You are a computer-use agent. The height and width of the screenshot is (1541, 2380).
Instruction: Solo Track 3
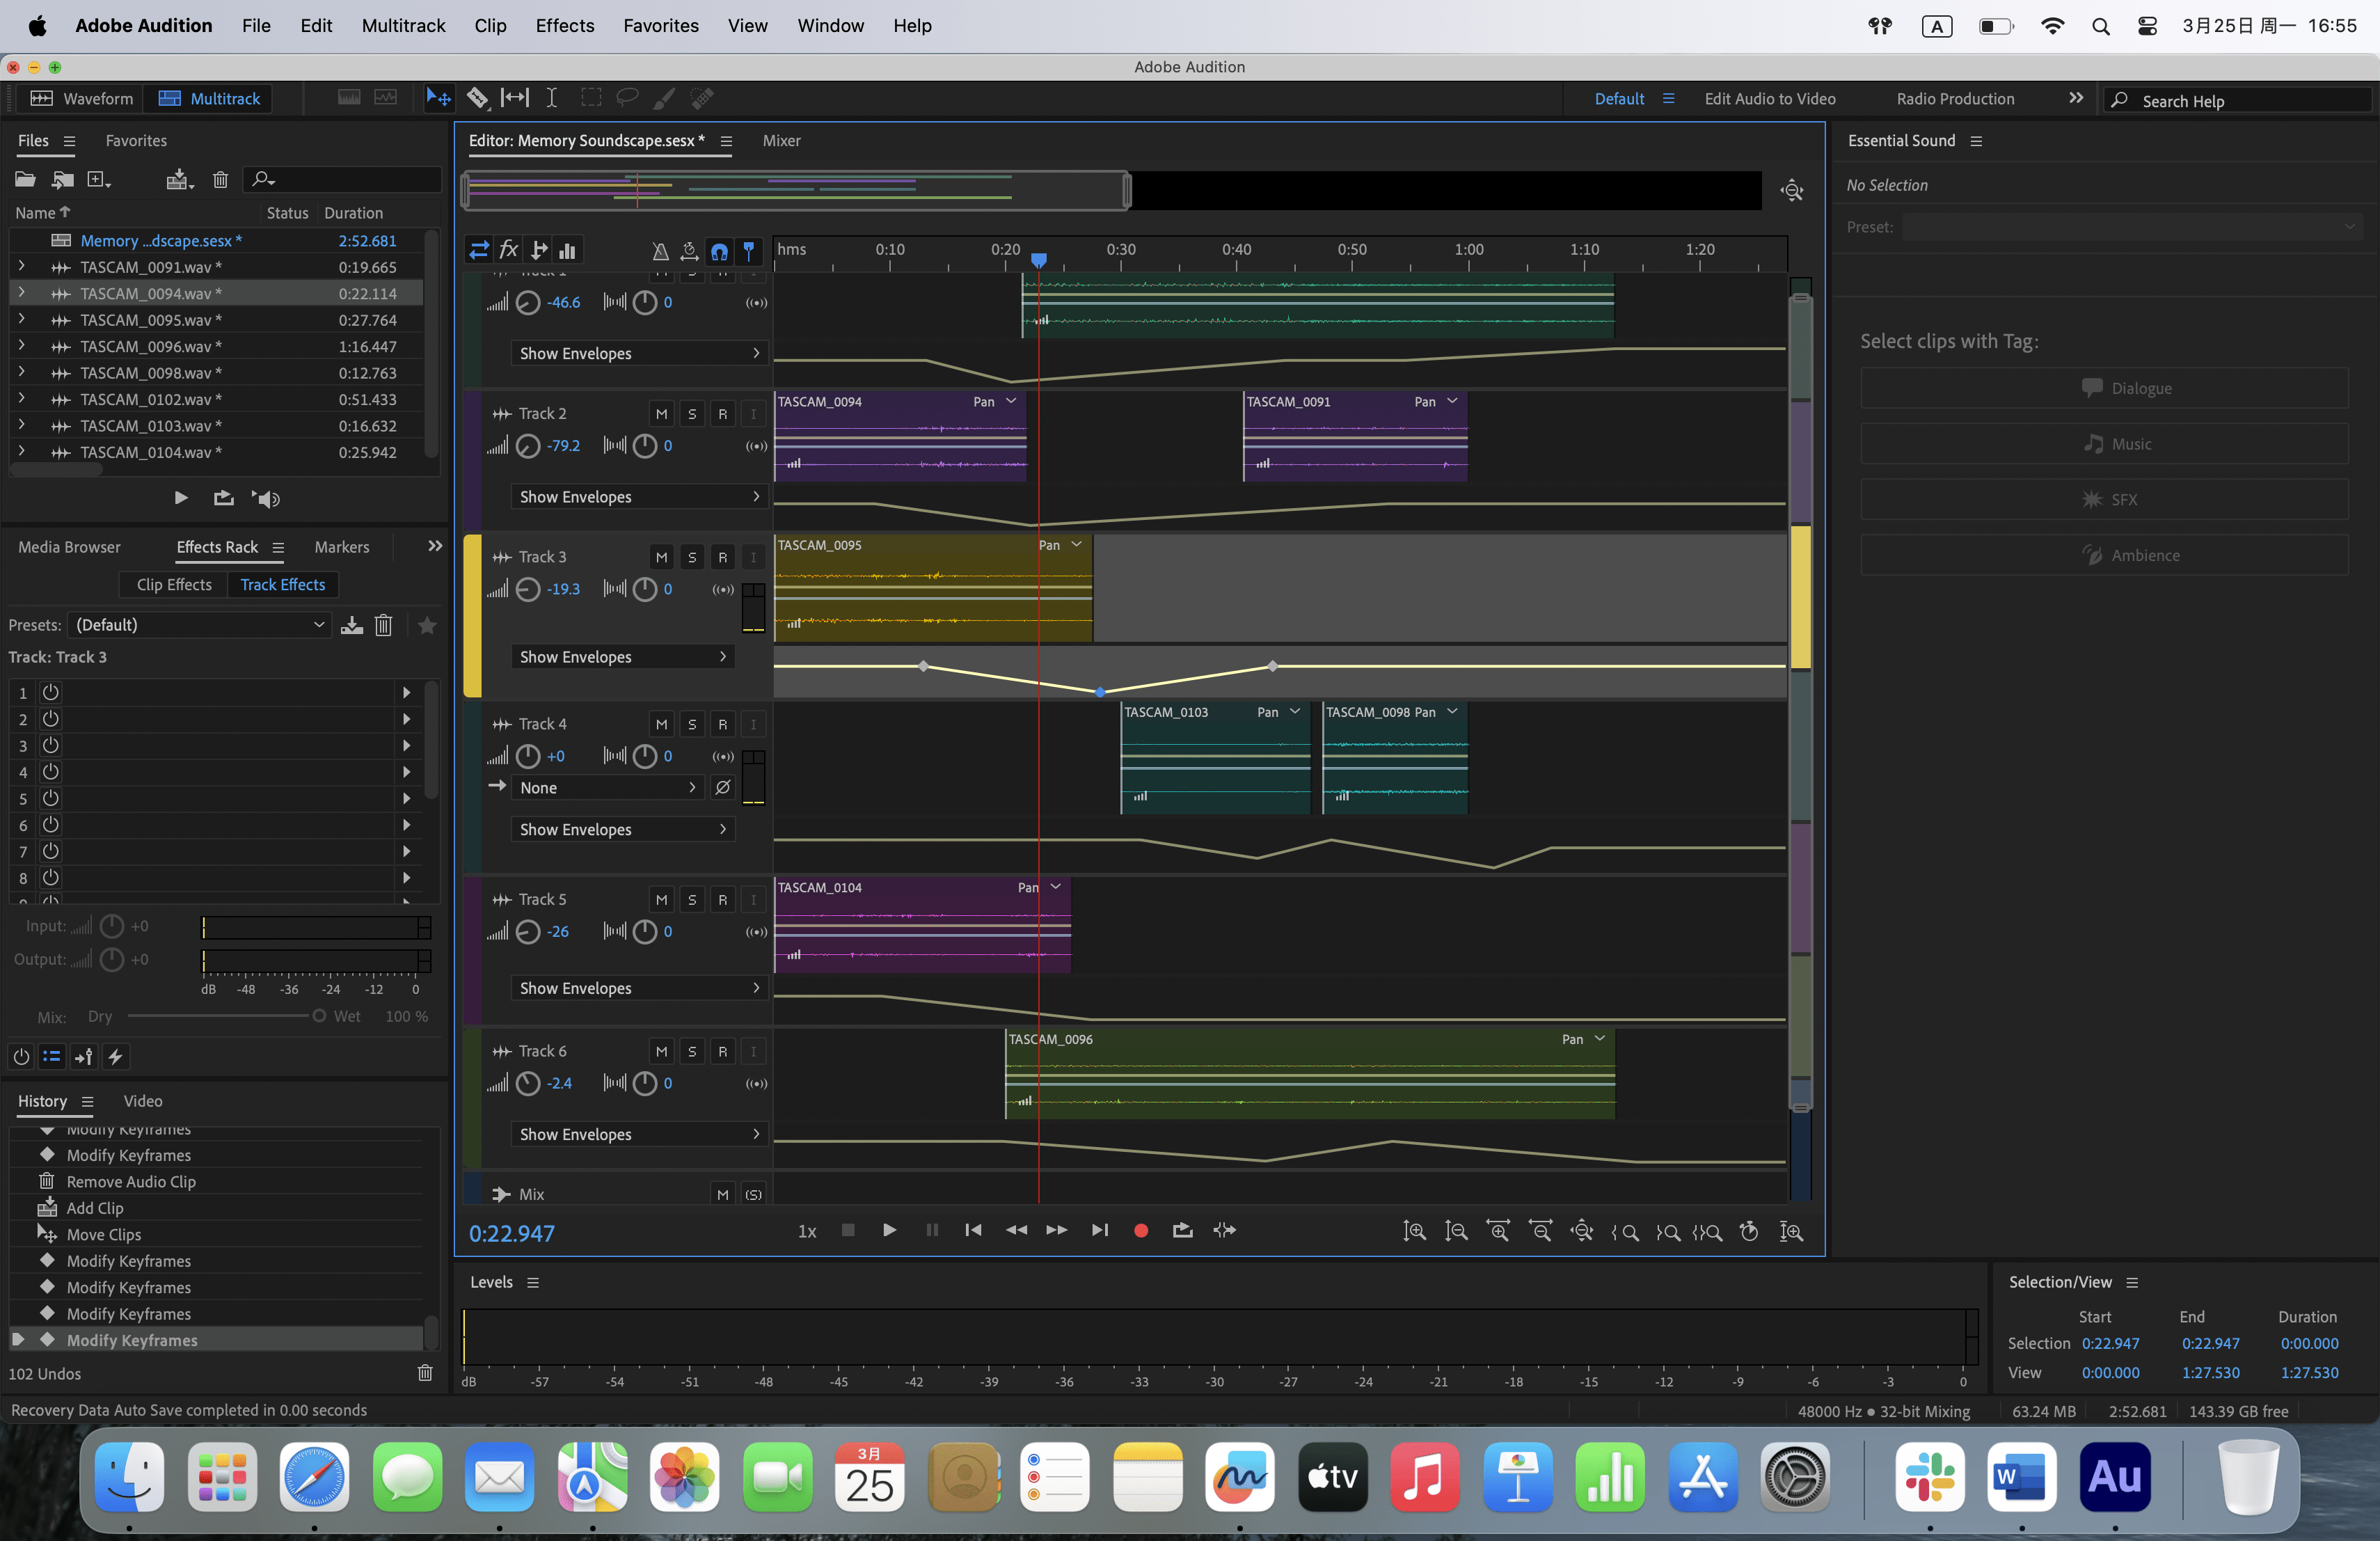pos(692,557)
